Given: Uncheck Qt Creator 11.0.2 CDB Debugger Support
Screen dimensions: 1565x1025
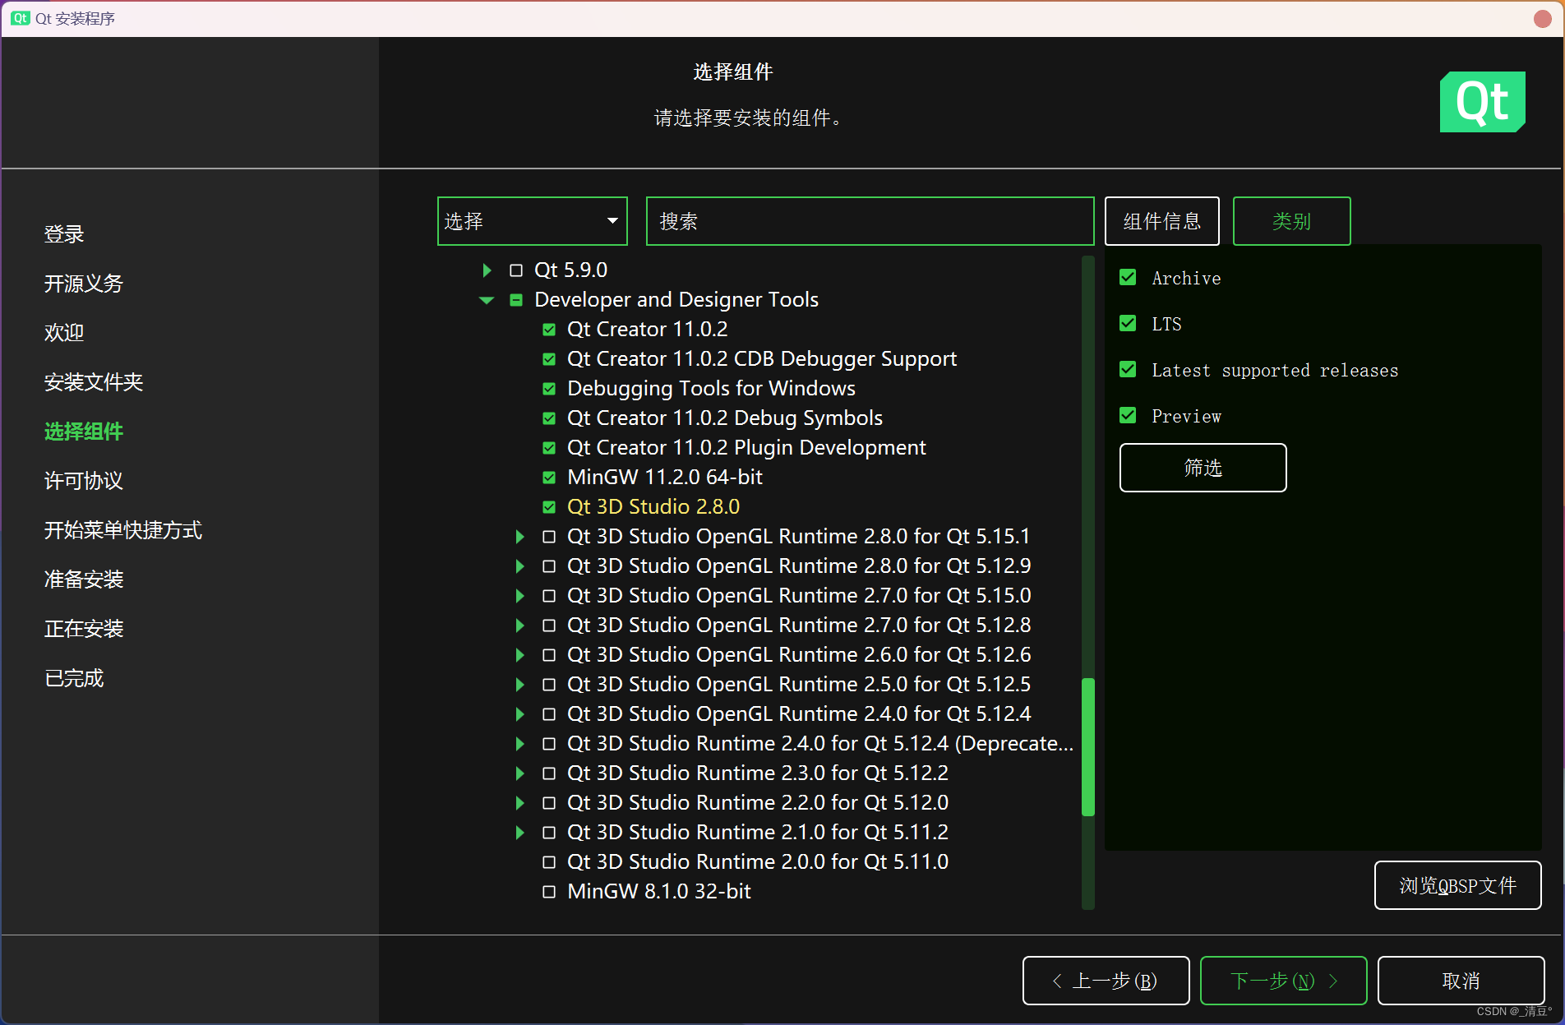Looking at the screenshot, I should [x=549, y=359].
